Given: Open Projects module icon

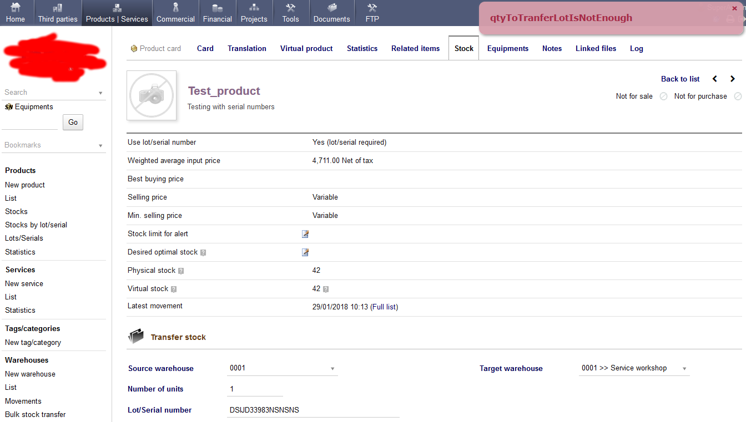Looking at the screenshot, I should coord(254,8).
